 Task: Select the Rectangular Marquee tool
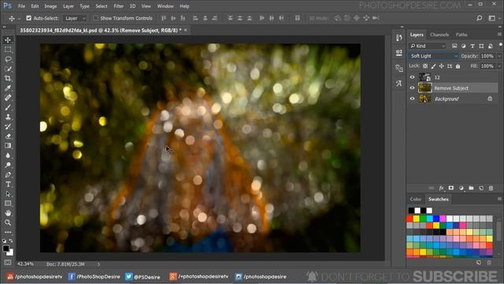pyautogui.click(x=8, y=50)
